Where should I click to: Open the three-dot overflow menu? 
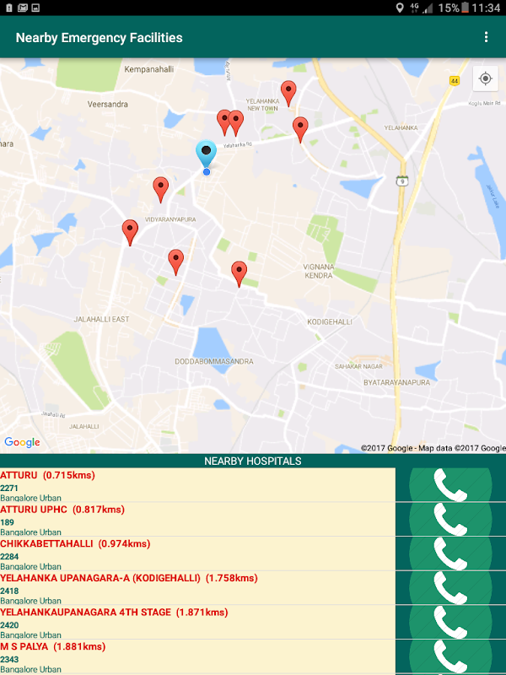[486, 37]
